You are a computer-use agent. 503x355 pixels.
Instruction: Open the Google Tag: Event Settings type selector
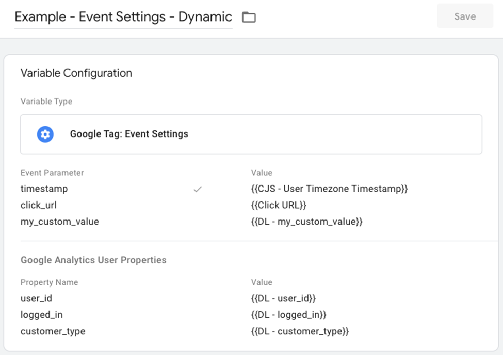pyautogui.click(x=251, y=134)
